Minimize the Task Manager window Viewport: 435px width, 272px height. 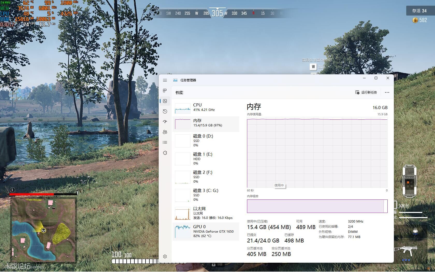pyautogui.click(x=364, y=78)
